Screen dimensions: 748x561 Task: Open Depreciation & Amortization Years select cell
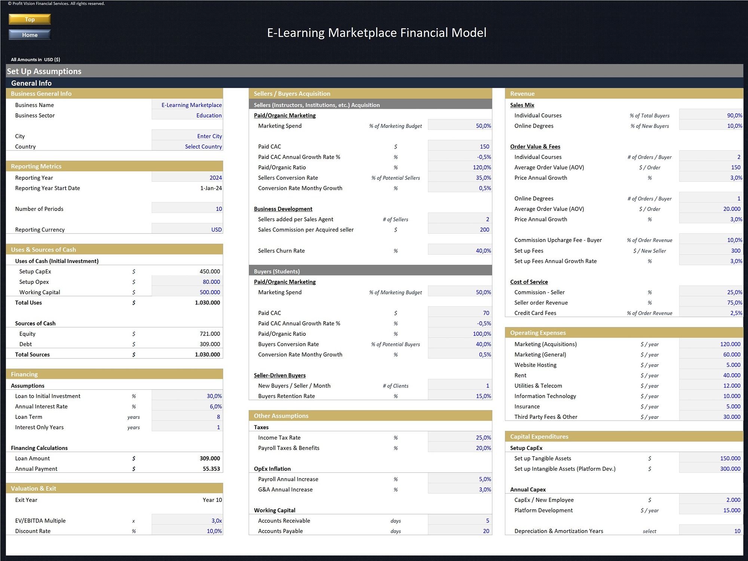tap(711, 531)
